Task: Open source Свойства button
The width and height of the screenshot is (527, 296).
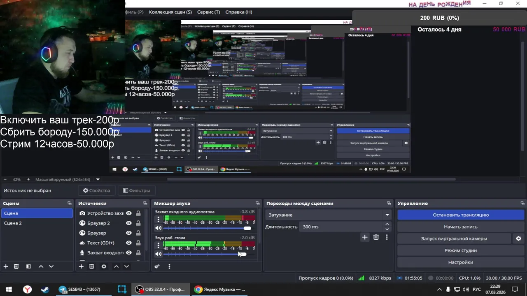Action: click(x=97, y=190)
